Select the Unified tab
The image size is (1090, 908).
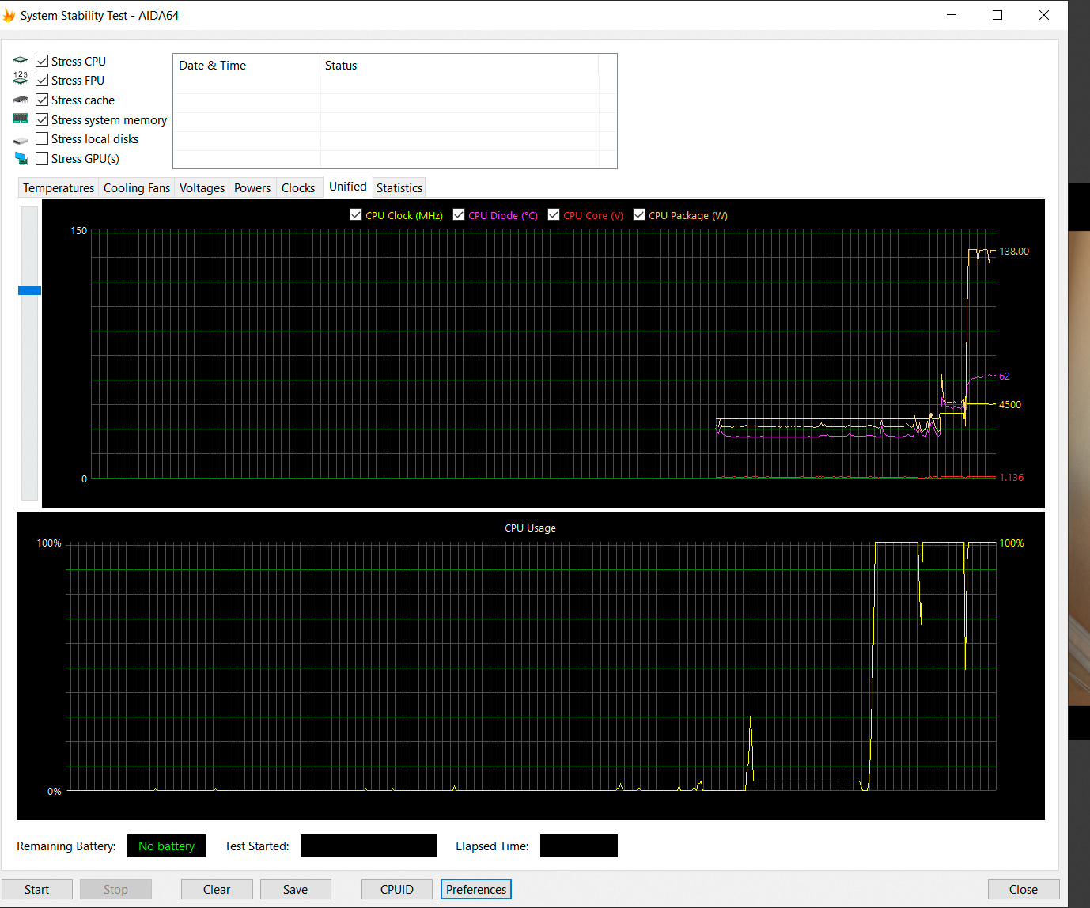(348, 187)
